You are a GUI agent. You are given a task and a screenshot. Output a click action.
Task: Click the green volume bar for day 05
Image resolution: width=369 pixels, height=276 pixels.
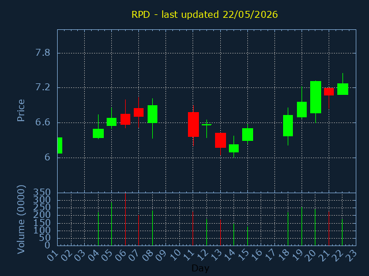pyautogui.click(x=111, y=224)
